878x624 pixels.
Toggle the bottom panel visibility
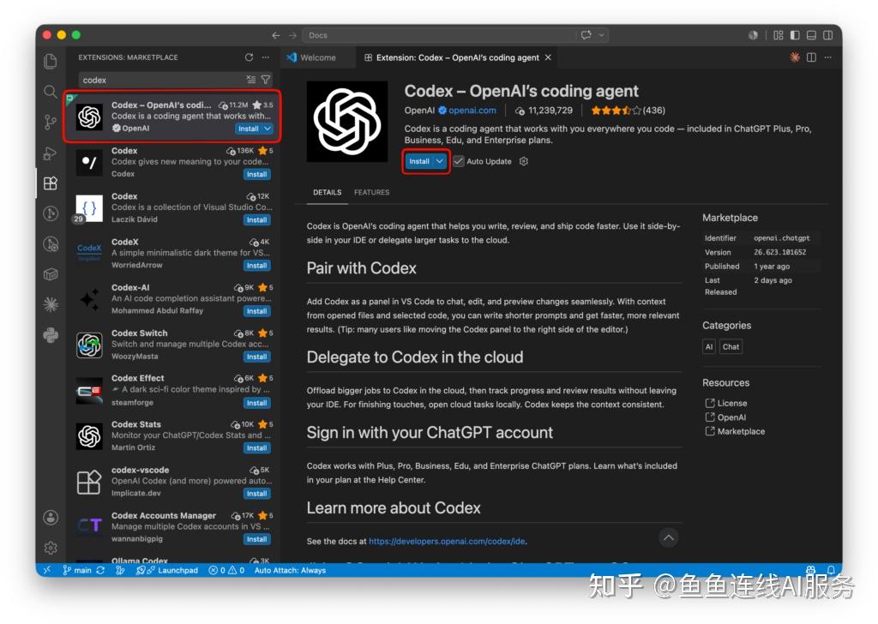[811, 35]
